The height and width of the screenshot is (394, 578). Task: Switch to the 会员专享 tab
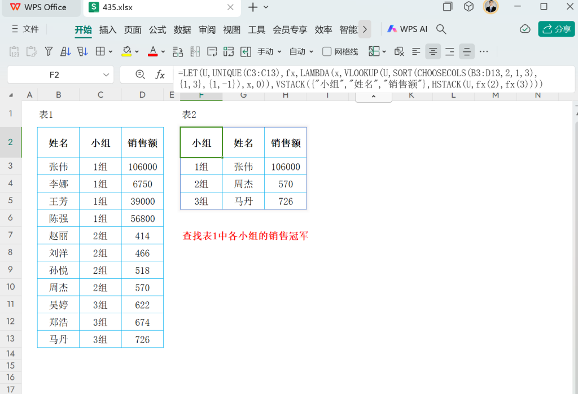(x=290, y=29)
